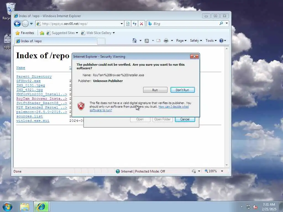The width and height of the screenshot is (283, 212).
Task: Click the Don't Run button
Action: [x=182, y=90]
